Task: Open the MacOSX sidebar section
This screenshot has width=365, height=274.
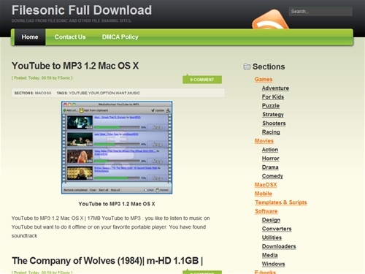Action: click(266, 185)
